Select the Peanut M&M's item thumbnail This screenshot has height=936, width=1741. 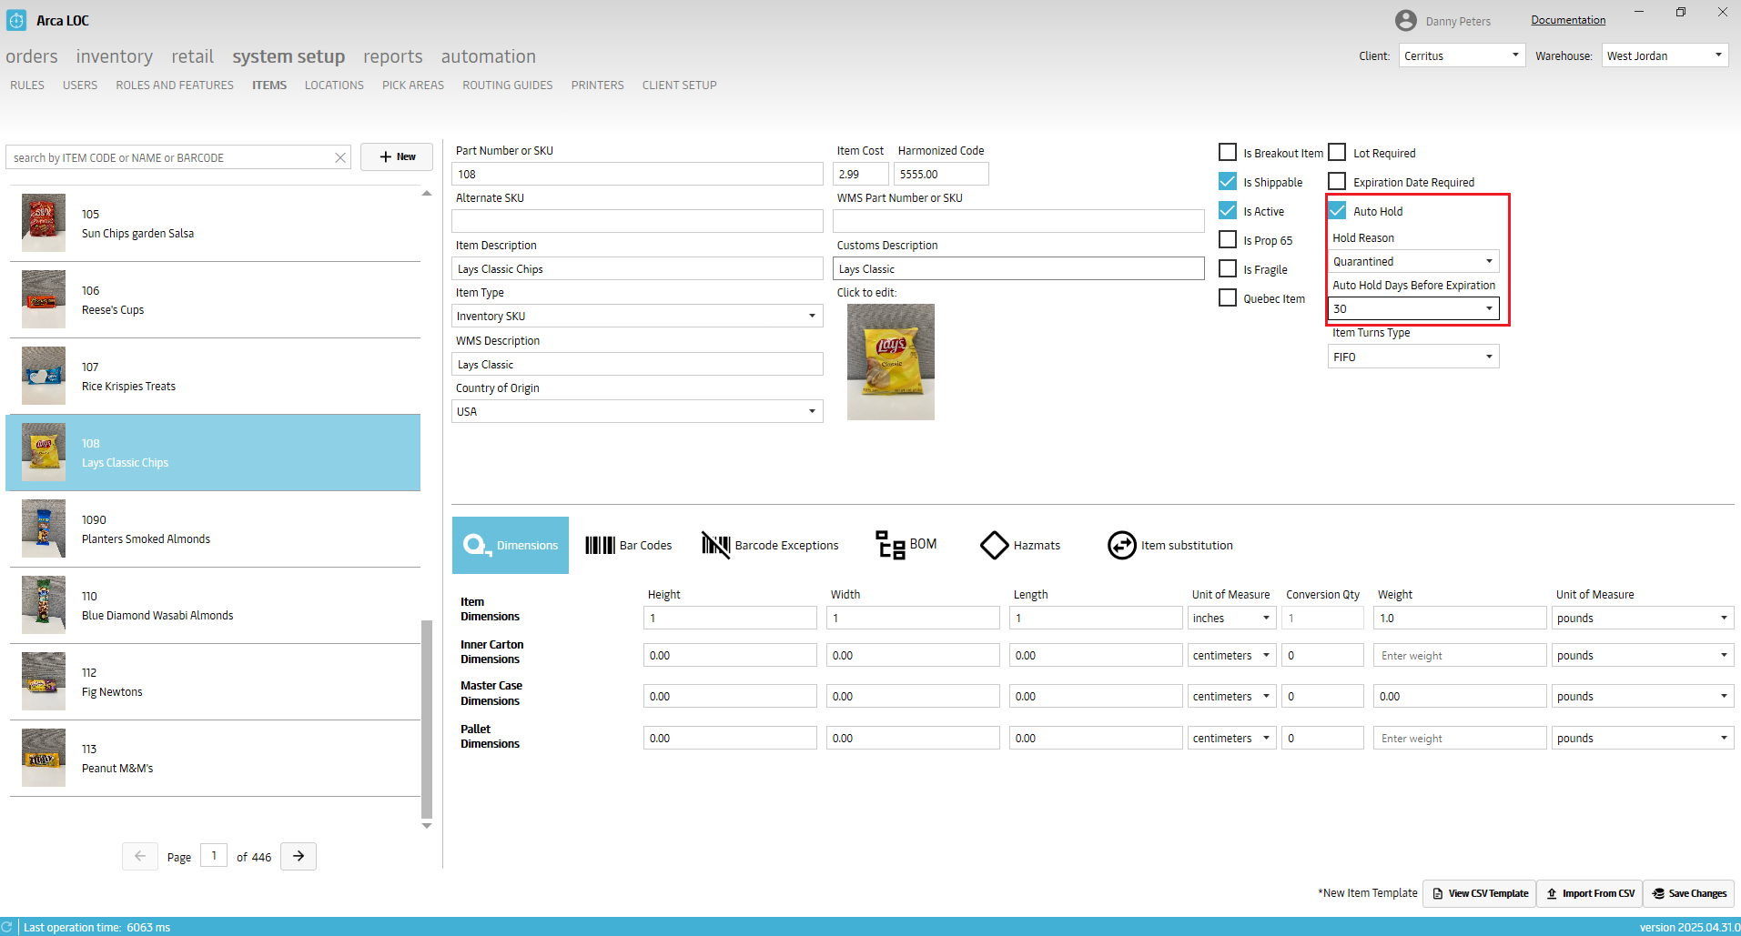coord(44,758)
